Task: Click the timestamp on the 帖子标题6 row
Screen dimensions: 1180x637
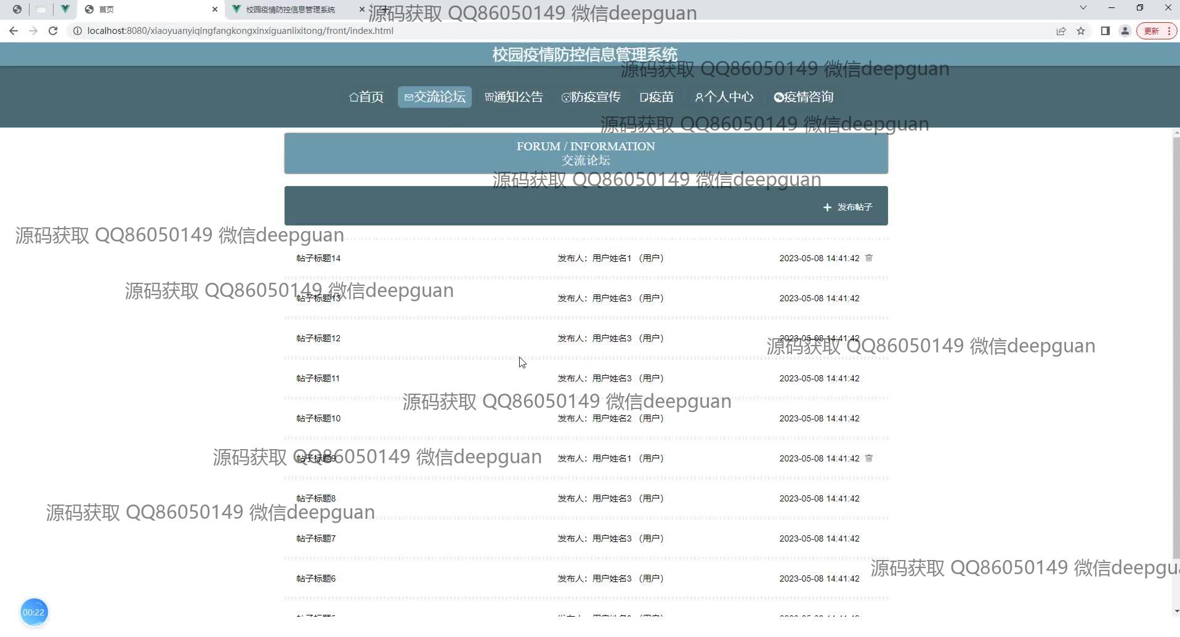Action: pos(819,578)
